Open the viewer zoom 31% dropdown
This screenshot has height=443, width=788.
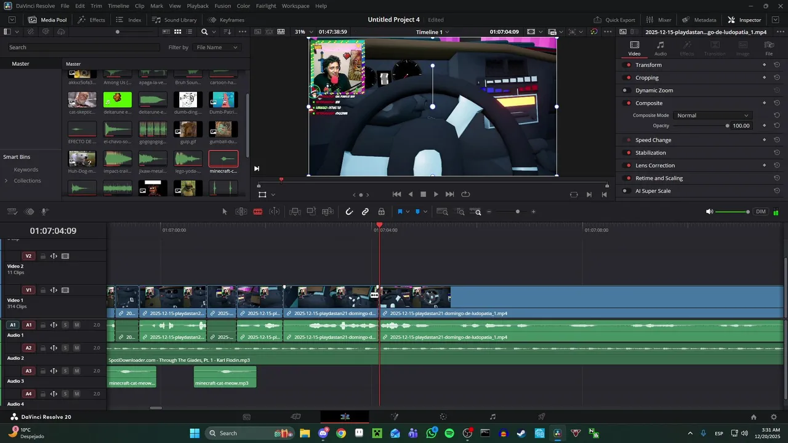(303, 31)
